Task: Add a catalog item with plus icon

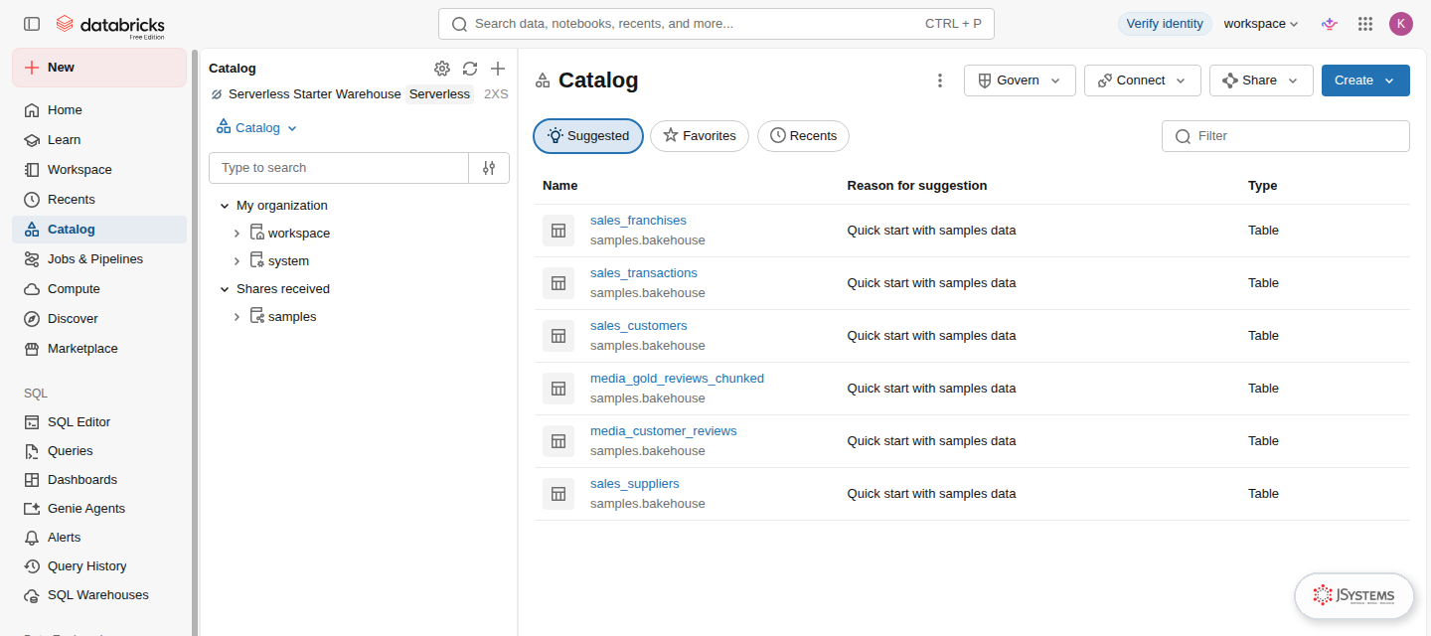Action: pyautogui.click(x=498, y=69)
